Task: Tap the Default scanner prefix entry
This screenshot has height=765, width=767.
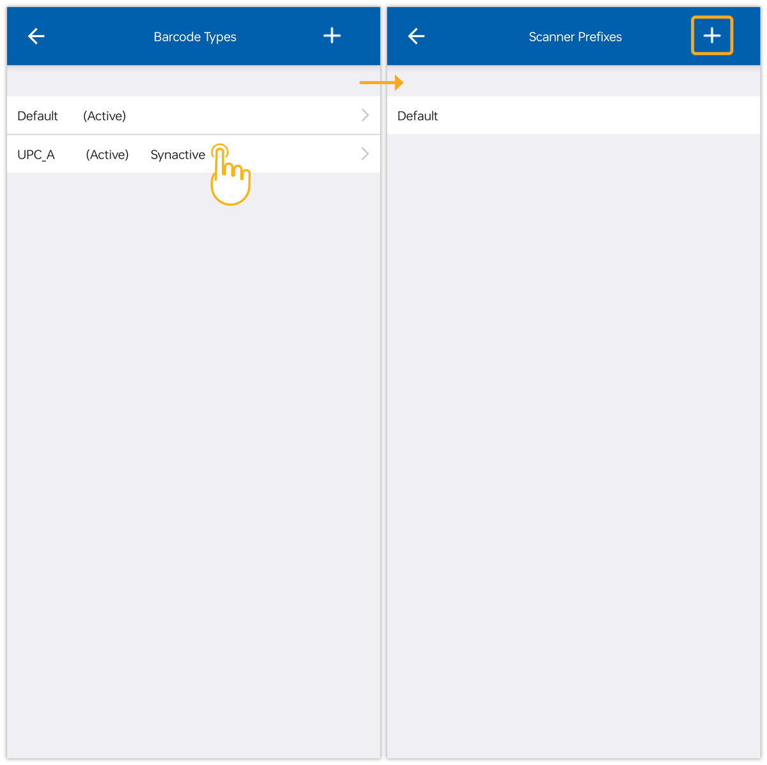Action: pyautogui.click(x=573, y=115)
